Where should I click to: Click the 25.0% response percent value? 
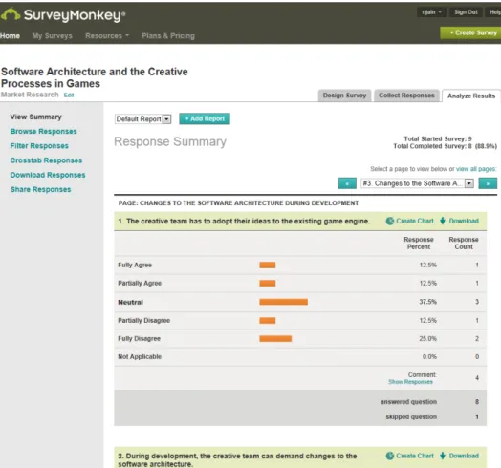pos(427,339)
